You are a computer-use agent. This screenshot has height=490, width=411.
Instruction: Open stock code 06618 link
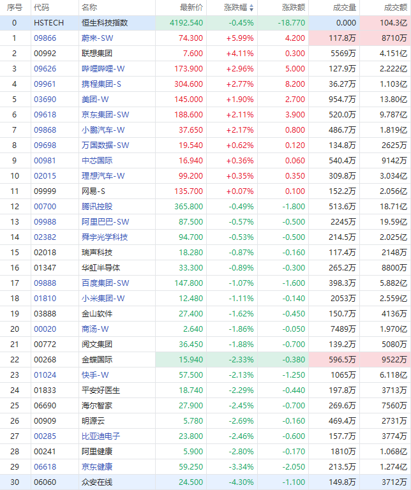pos(45,467)
